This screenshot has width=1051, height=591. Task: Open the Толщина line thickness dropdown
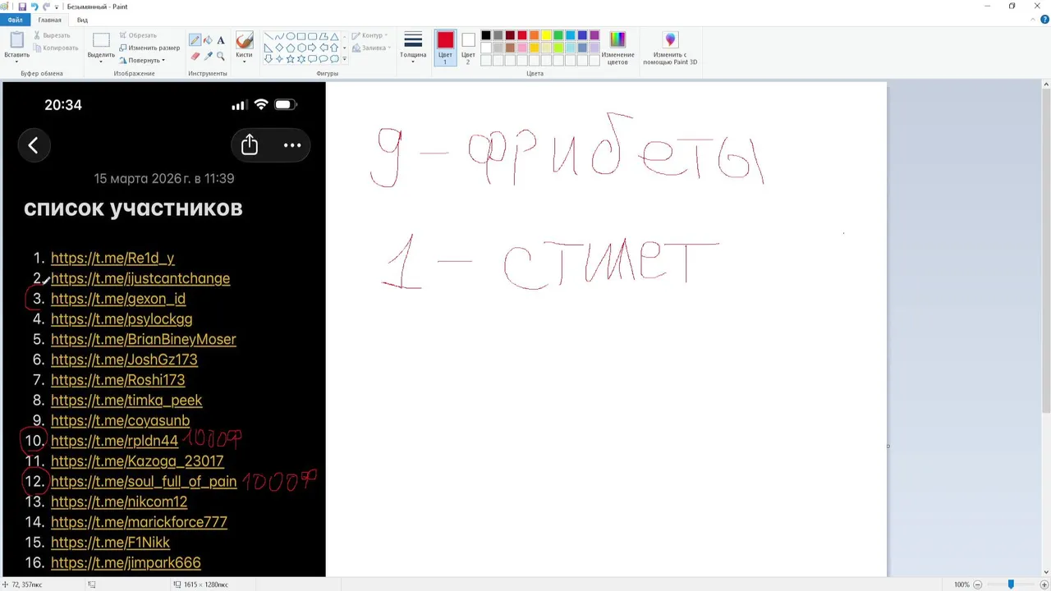pyautogui.click(x=413, y=48)
